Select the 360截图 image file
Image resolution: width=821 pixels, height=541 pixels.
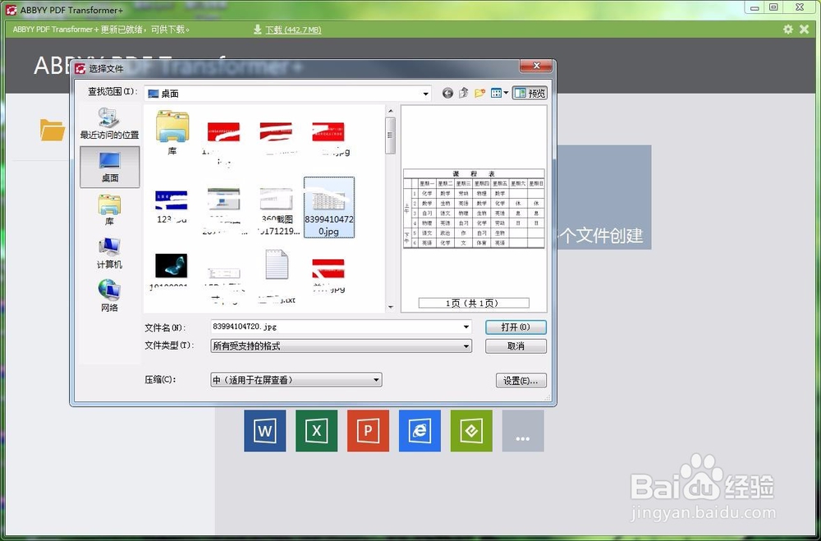click(277, 211)
